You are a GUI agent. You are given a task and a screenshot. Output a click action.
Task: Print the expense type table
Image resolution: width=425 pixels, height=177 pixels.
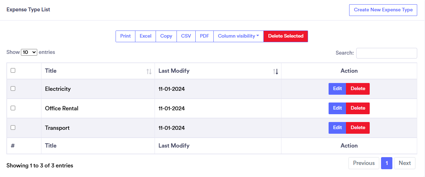click(x=125, y=36)
